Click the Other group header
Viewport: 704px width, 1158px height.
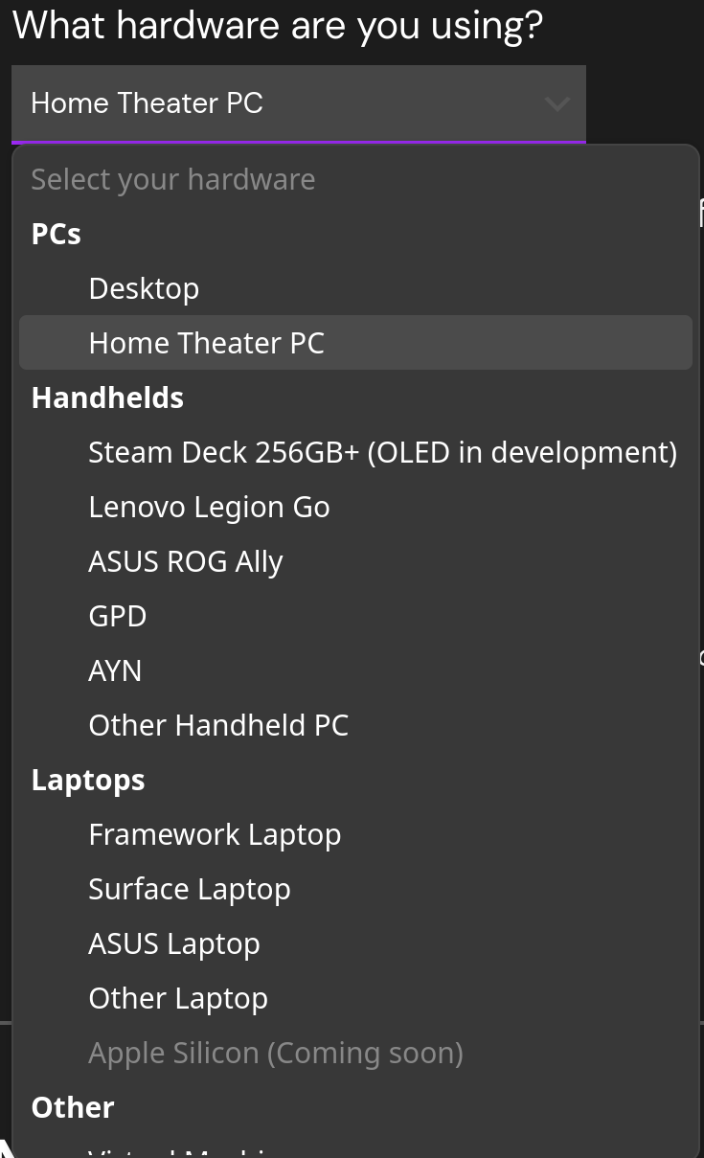point(73,1107)
